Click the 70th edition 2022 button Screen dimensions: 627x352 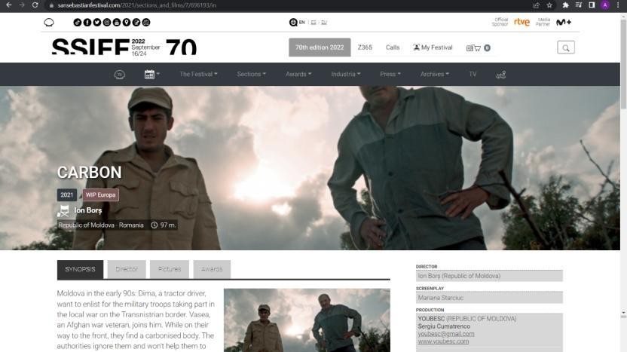click(x=320, y=47)
